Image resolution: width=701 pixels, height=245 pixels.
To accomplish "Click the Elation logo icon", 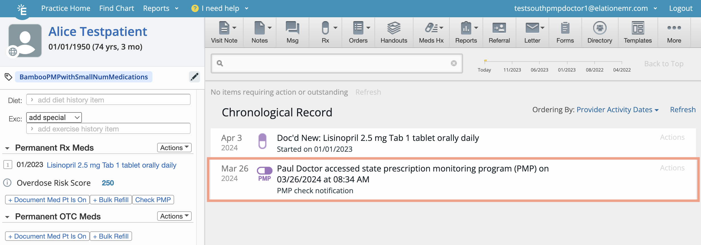I will pos(22,10).
